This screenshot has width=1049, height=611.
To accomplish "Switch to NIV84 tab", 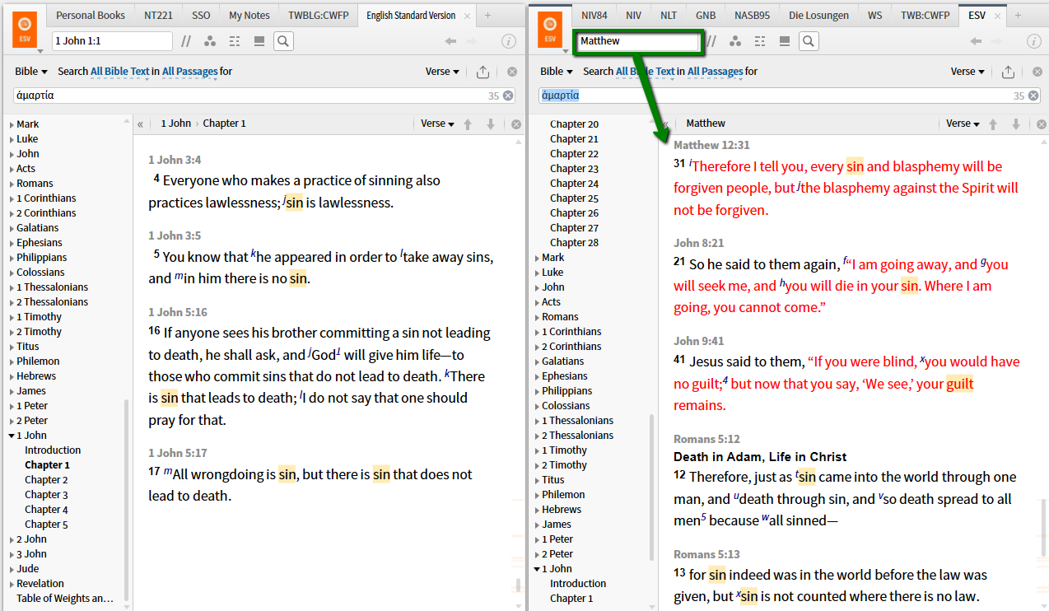I will point(594,15).
